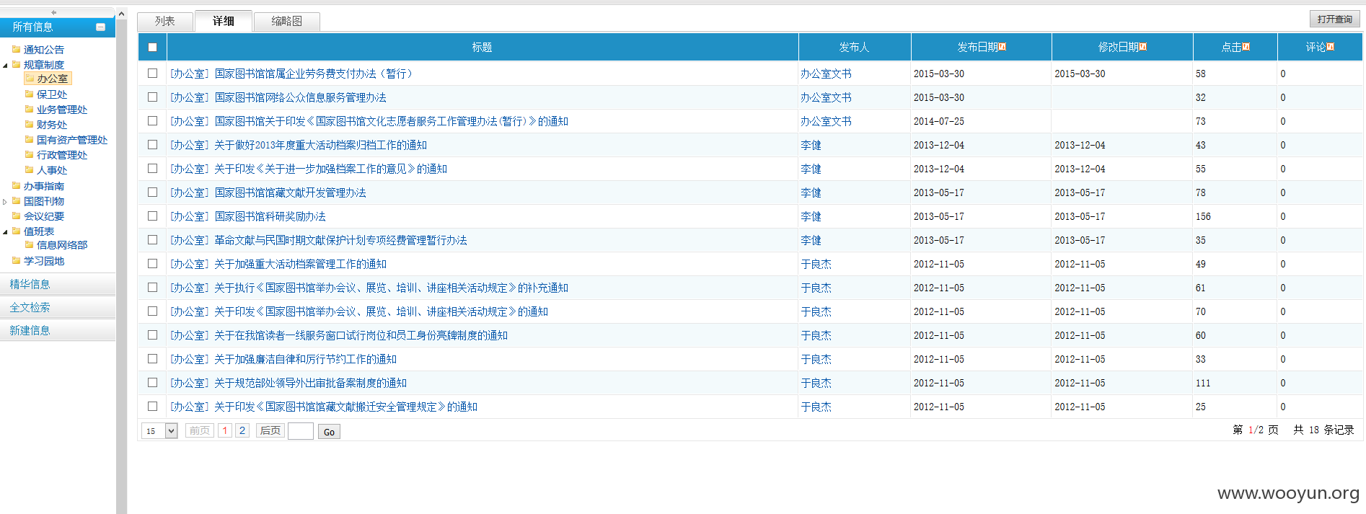This screenshot has width=1366, height=514.
Task: Click the folder icon beside 值班表
Action: click(x=16, y=231)
